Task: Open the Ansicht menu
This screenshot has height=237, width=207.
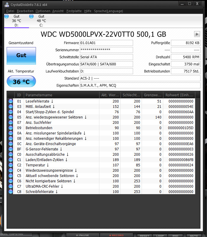Action: coord(58,11)
